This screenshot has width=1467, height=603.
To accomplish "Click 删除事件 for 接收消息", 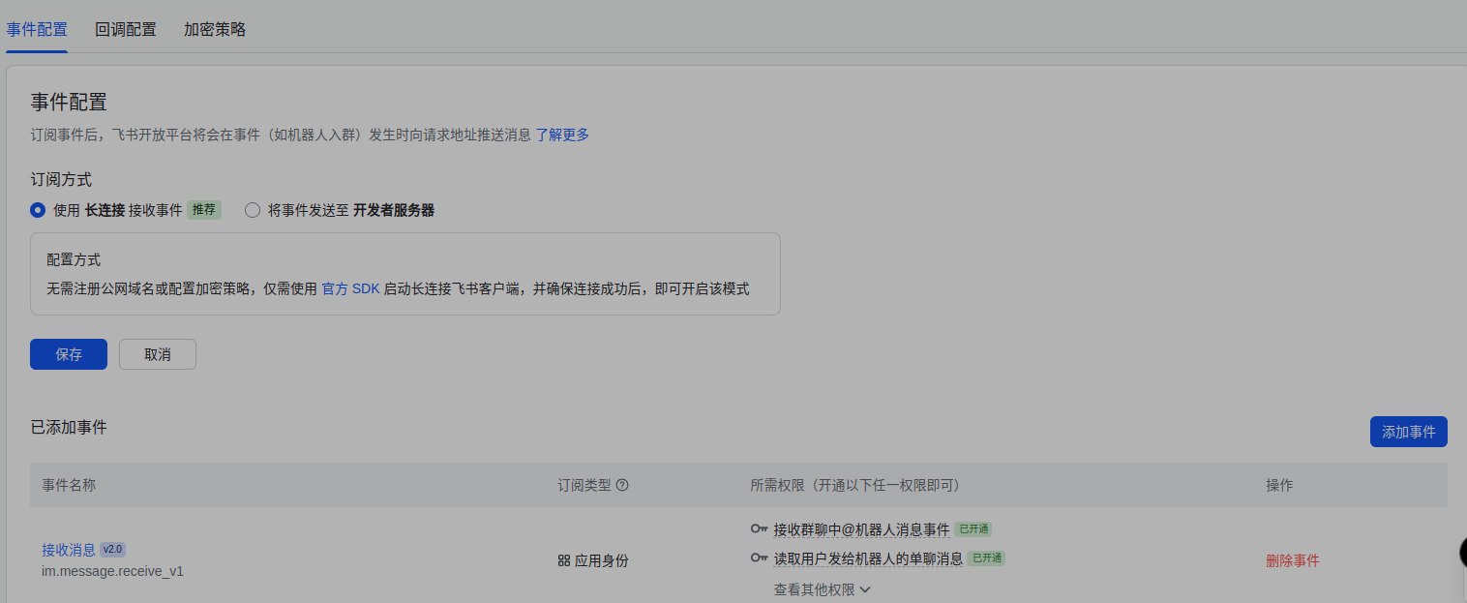I will [x=1293, y=560].
